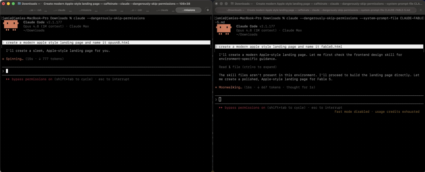
Task: Click 'esc to interrupt' hint in right terminal
Action: (x=327, y=108)
